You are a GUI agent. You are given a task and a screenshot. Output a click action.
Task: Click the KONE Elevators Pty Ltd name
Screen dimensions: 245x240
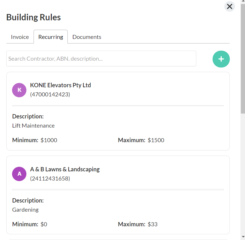click(x=60, y=85)
